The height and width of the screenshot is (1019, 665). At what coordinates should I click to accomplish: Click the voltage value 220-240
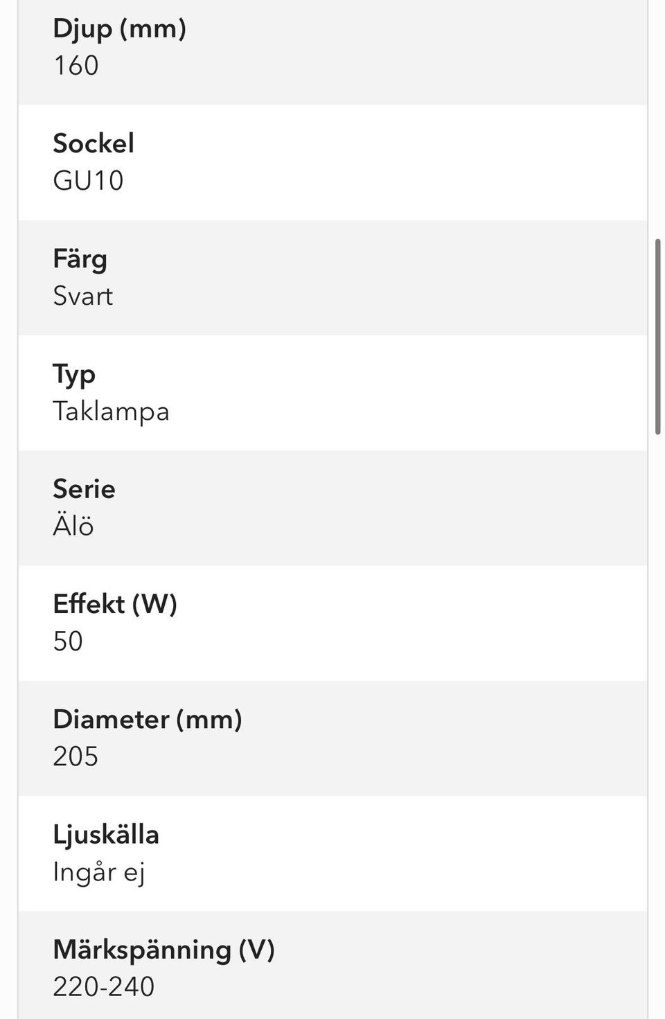(104, 986)
